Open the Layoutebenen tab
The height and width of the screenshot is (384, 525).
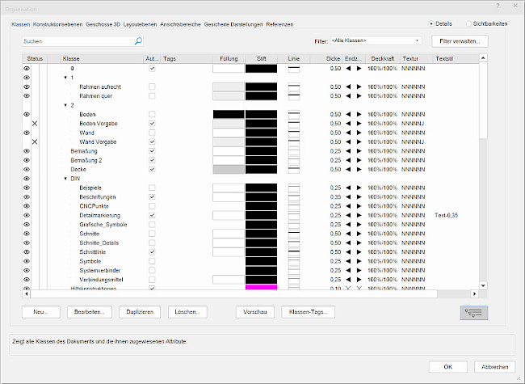click(x=140, y=24)
